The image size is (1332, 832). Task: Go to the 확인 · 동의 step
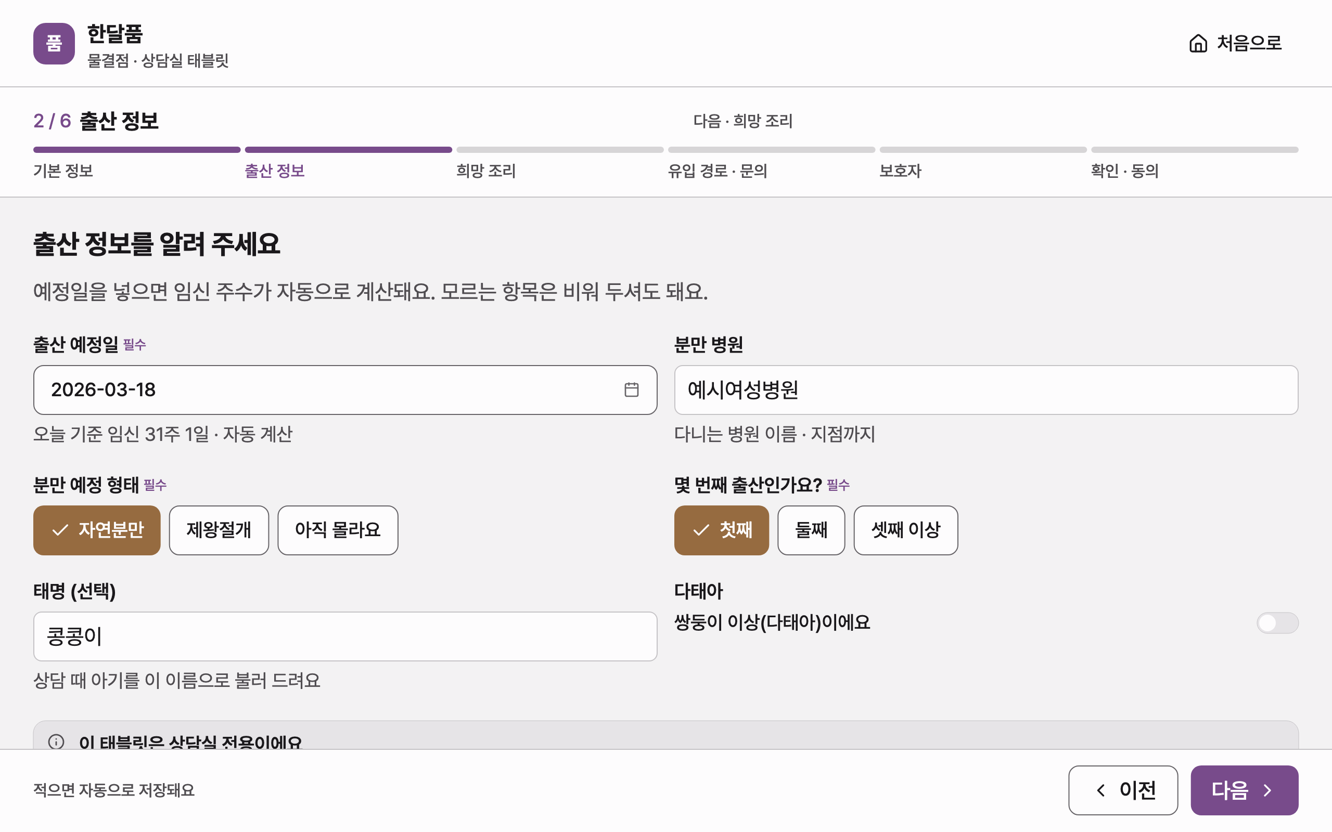click(x=1125, y=171)
